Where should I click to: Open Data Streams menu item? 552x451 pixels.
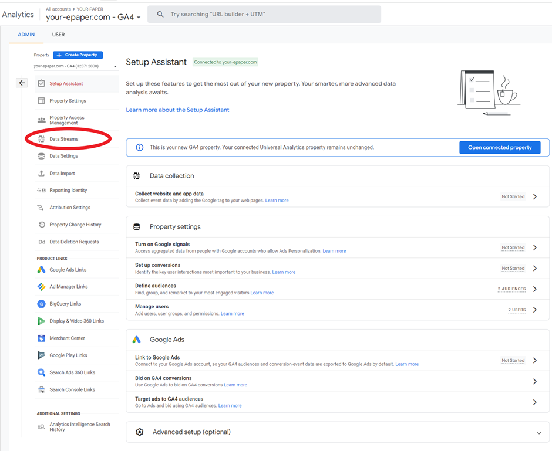tap(77, 139)
